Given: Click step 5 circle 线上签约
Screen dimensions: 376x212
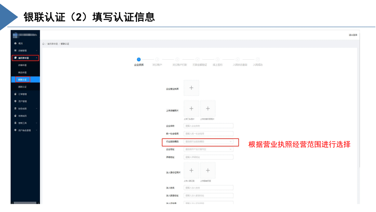Looking at the screenshot, I should (217, 59).
